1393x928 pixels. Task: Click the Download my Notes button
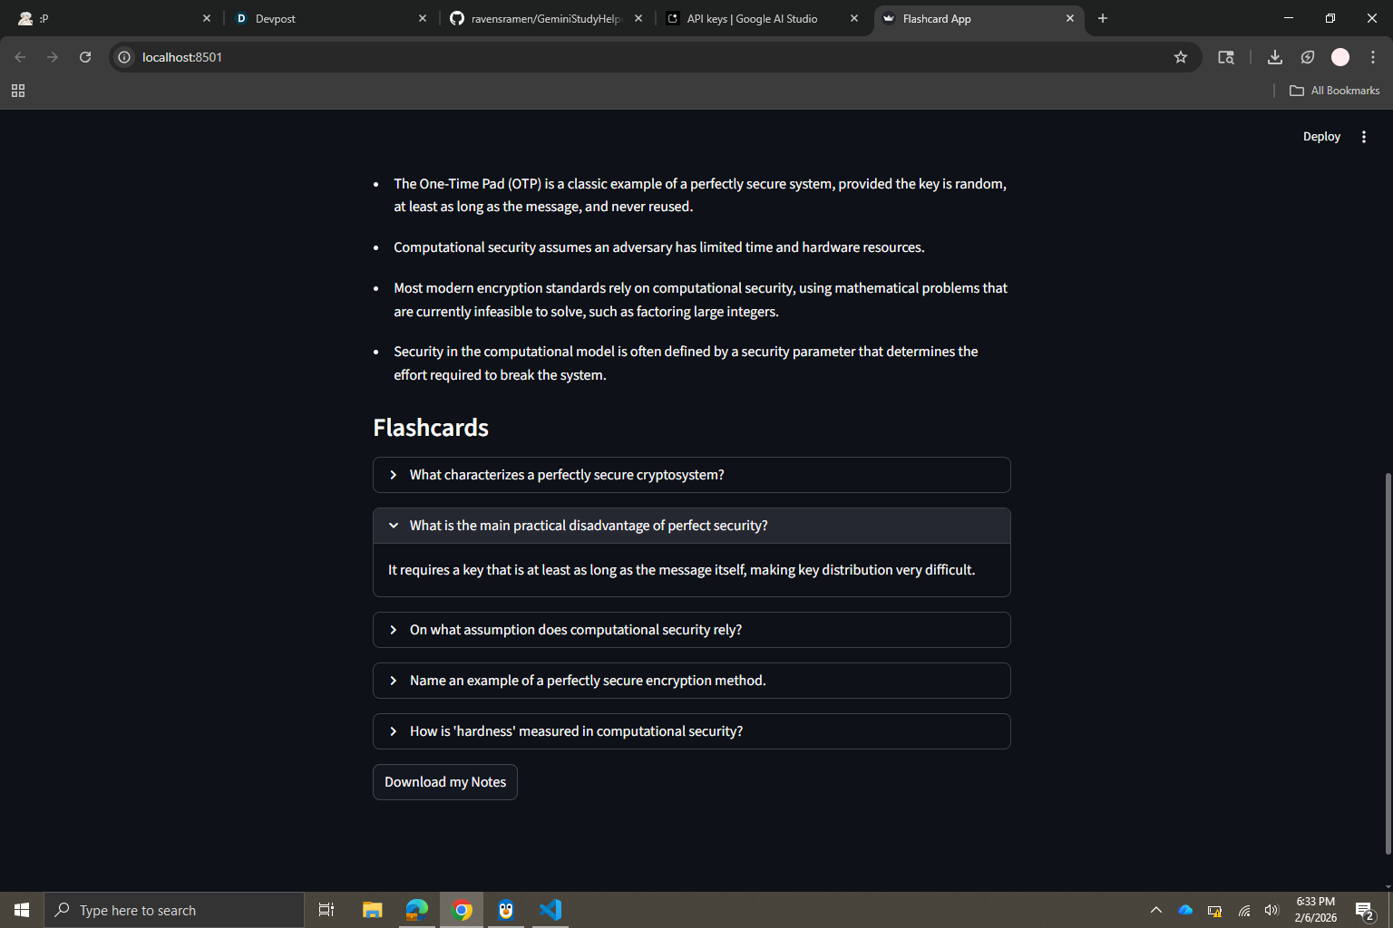[445, 782]
